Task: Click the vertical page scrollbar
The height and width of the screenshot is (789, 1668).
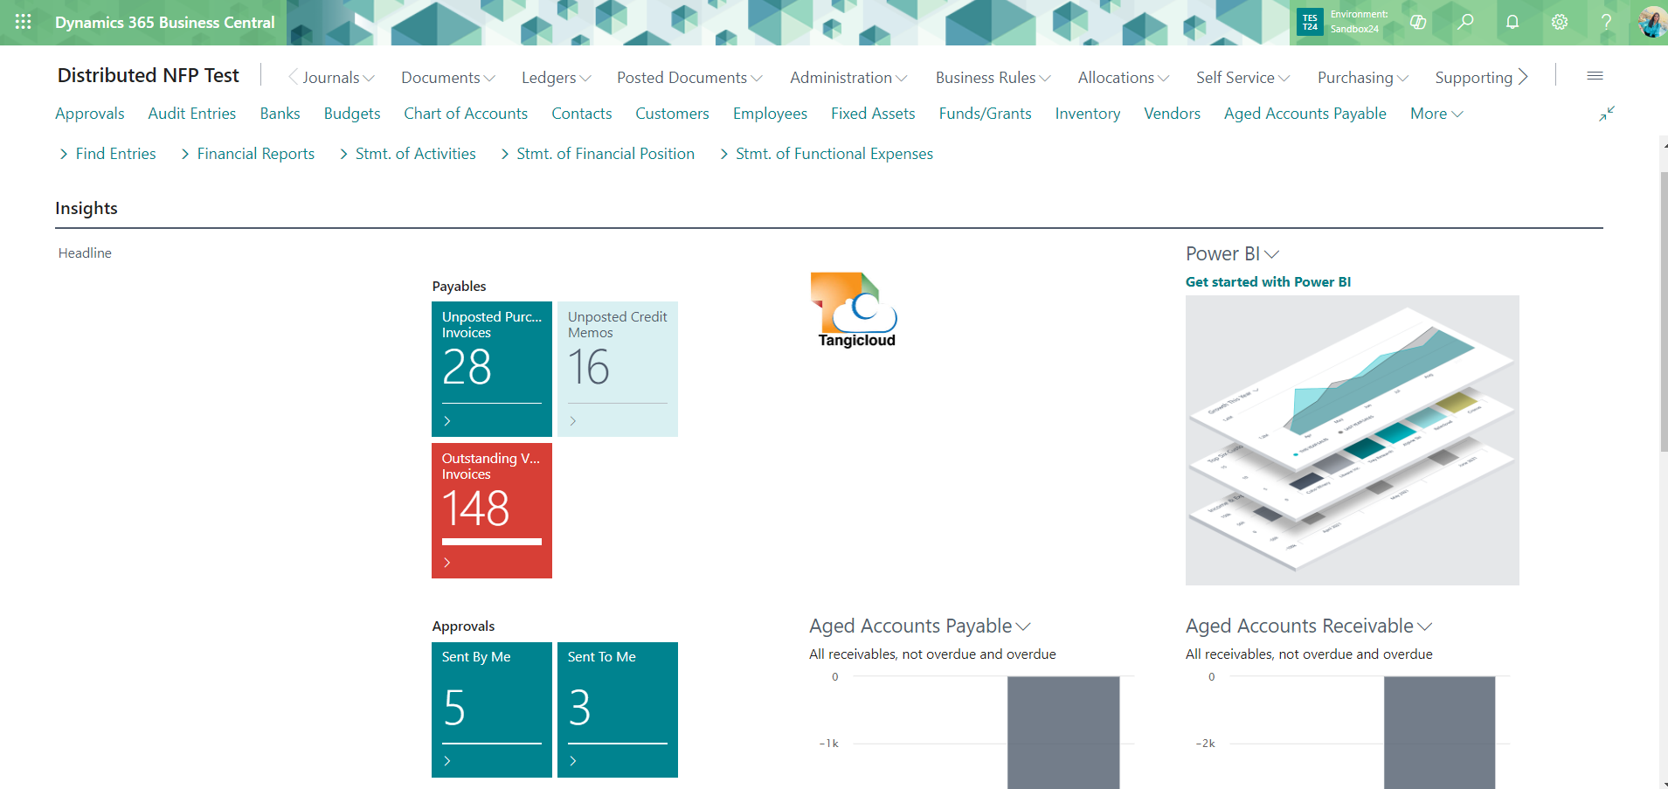Action: point(1664,312)
